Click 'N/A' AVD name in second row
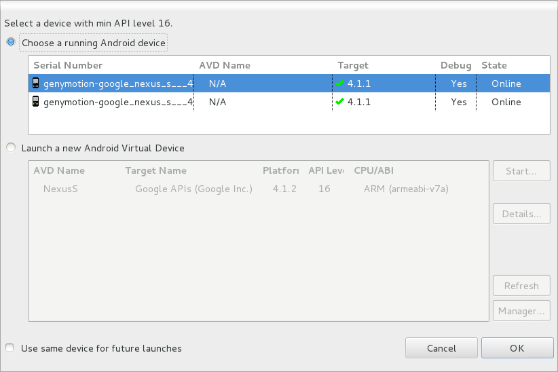 (217, 103)
